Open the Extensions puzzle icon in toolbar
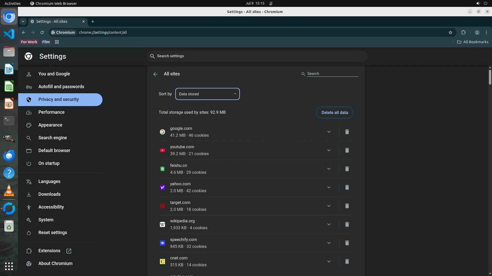 (463, 32)
